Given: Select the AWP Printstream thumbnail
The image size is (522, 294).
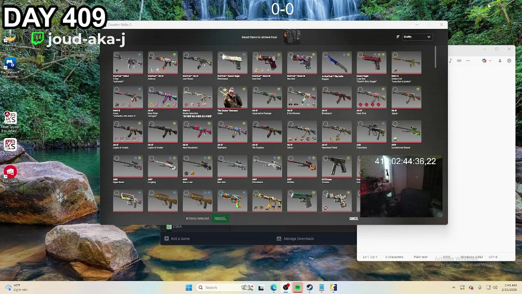Looking at the screenshot, I should (x=267, y=167).
